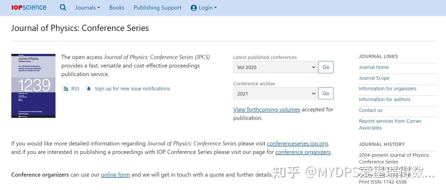
Task: Open the Contact us link
Action: pos(370,110)
